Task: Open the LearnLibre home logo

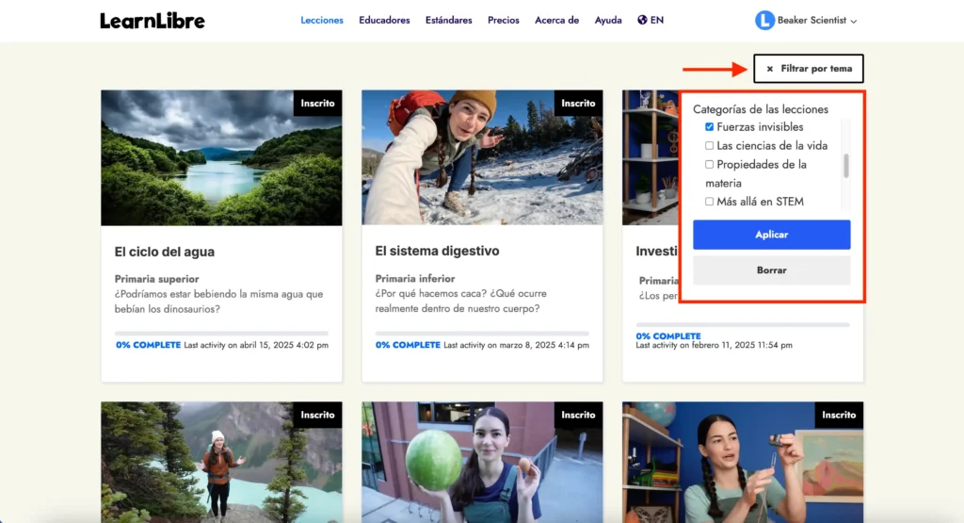Action: (153, 21)
